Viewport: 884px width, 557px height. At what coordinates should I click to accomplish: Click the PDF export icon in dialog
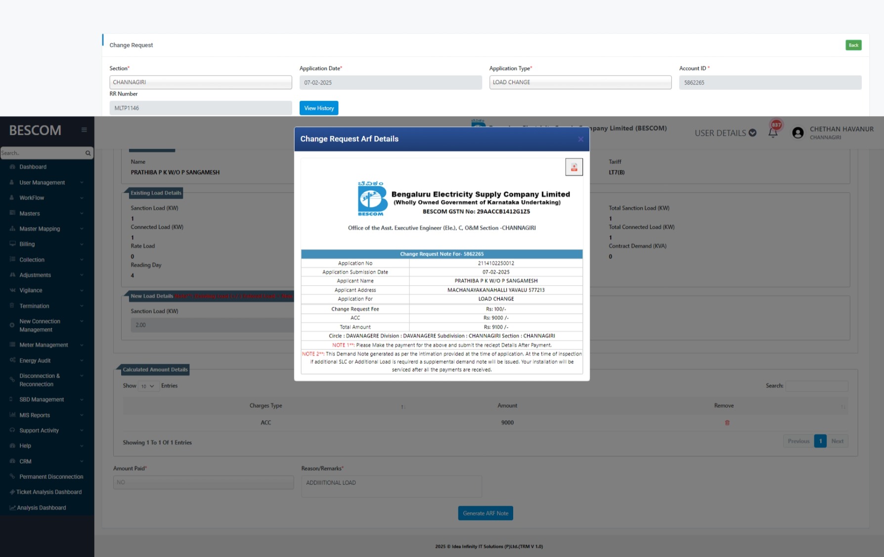point(574,167)
